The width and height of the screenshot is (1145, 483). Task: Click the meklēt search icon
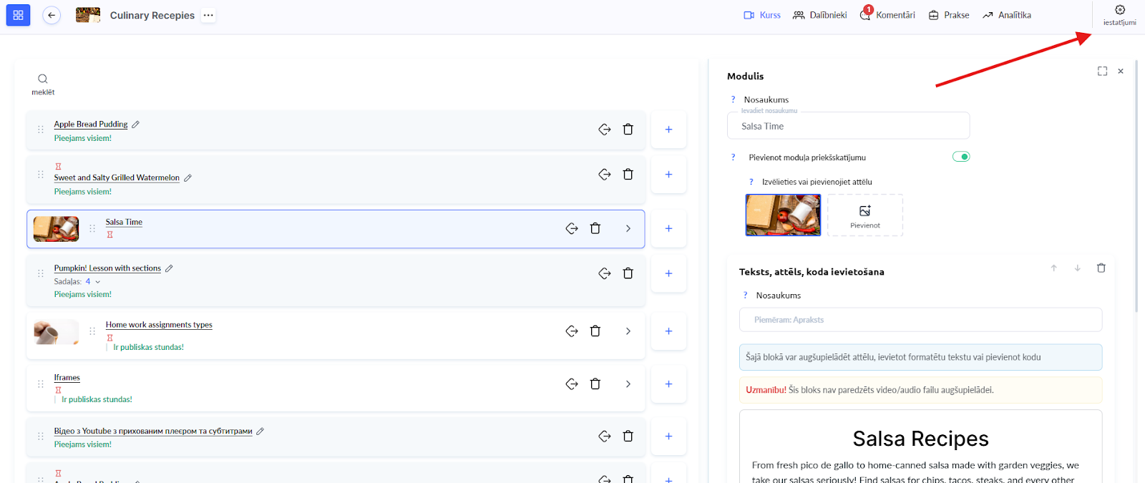(43, 79)
